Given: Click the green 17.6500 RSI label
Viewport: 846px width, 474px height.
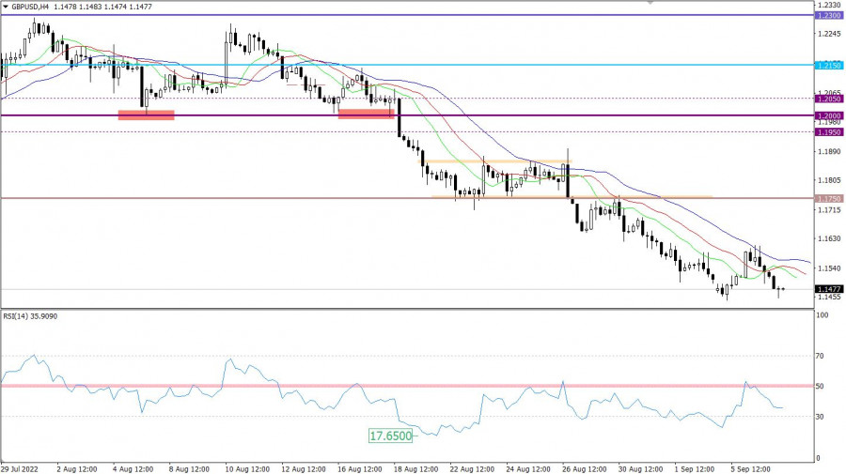Looking at the screenshot, I should point(390,436).
